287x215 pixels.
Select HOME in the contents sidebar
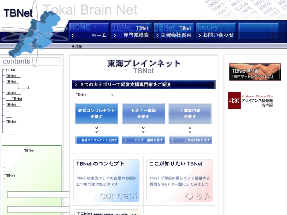click(11, 70)
